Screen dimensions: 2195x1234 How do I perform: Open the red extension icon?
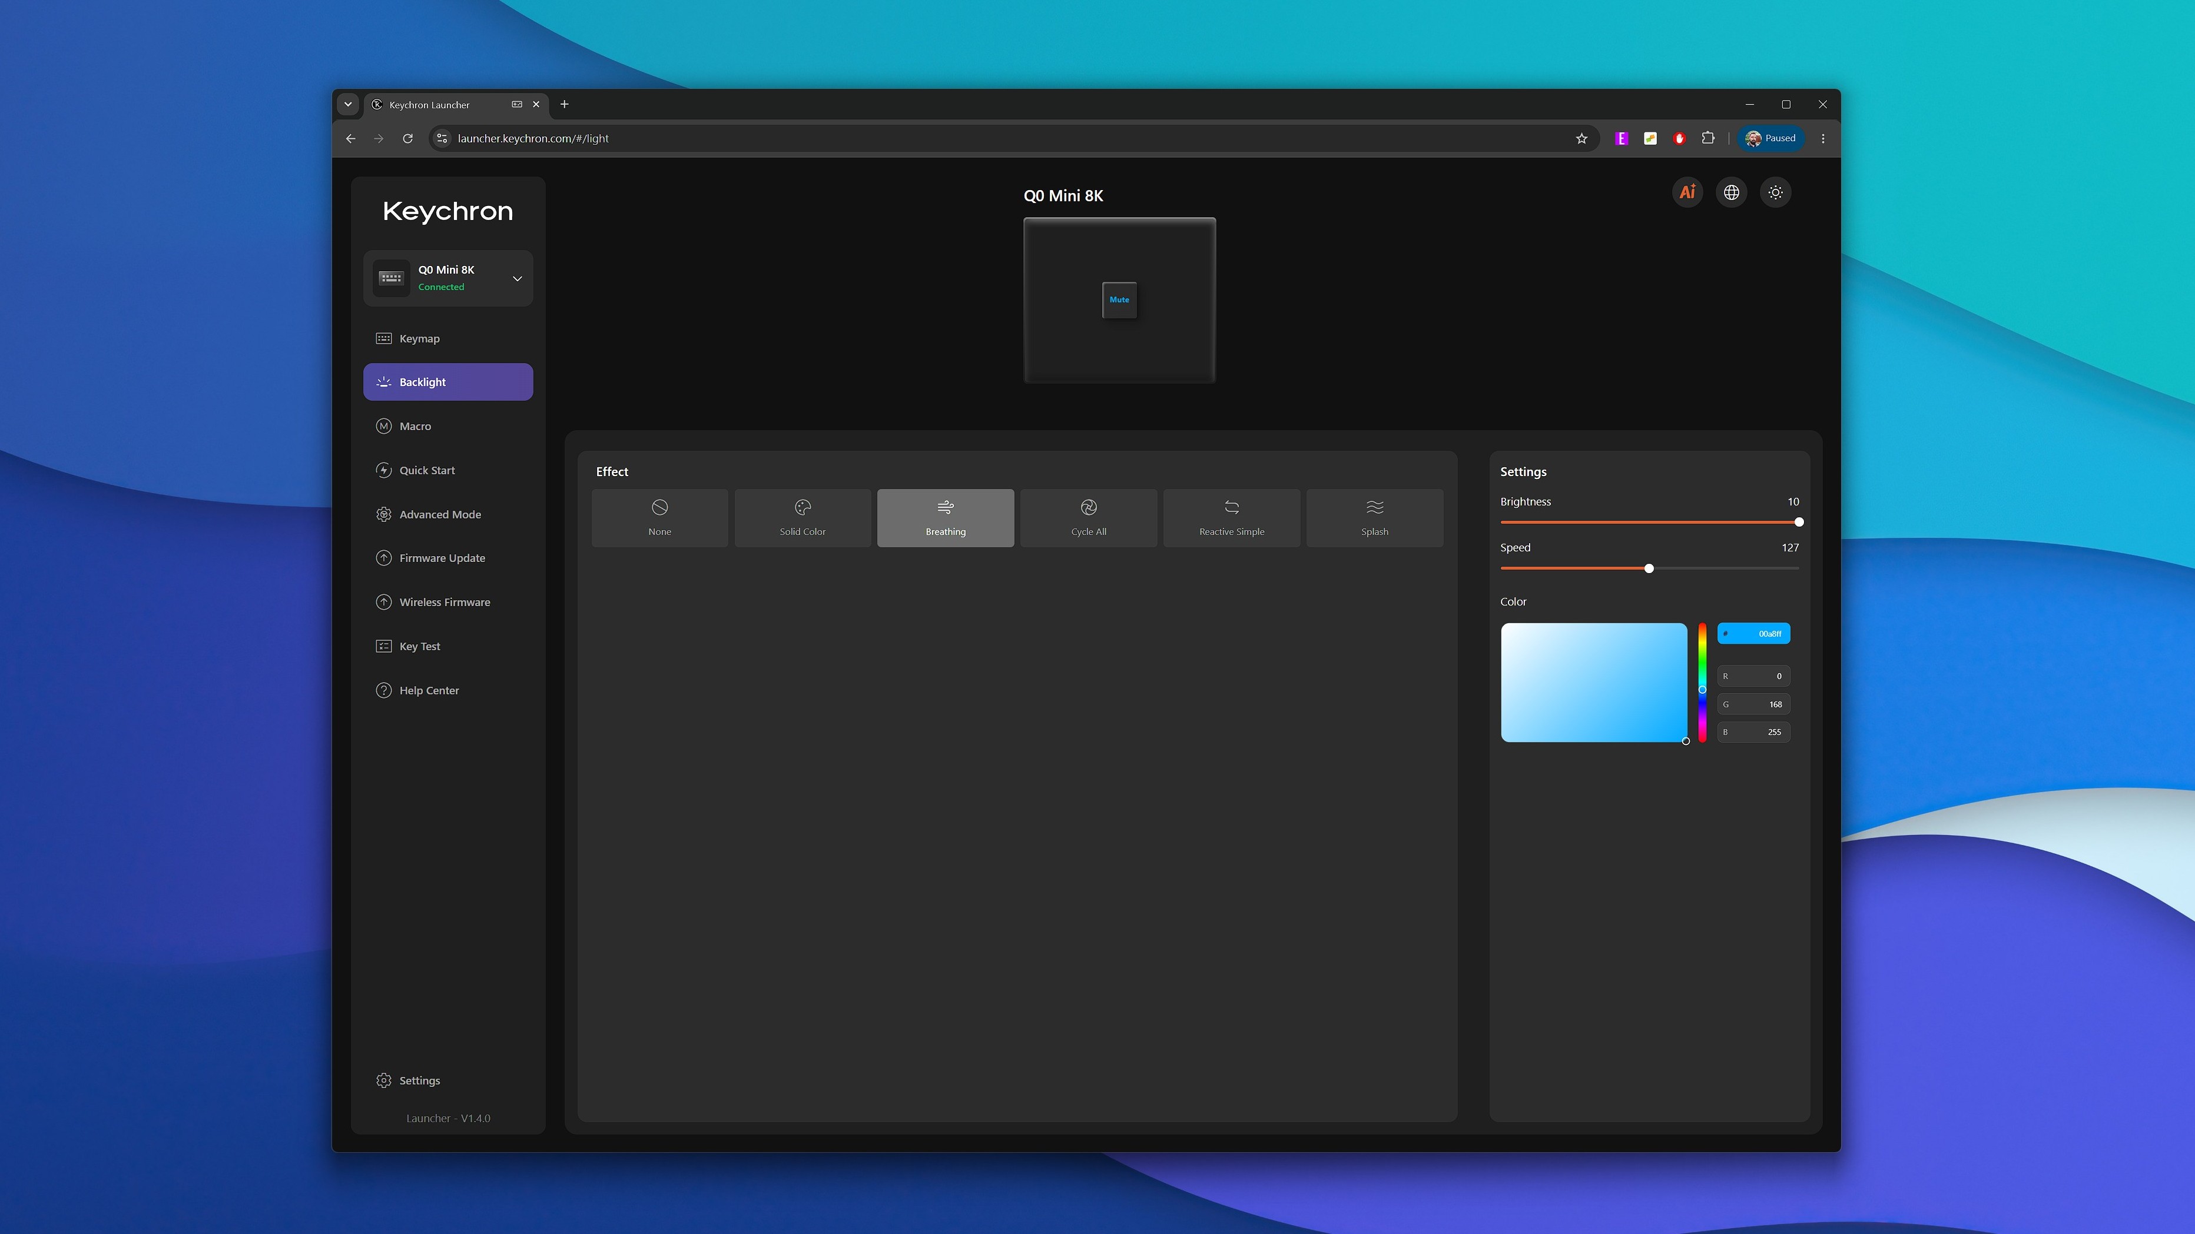[1679, 138]
